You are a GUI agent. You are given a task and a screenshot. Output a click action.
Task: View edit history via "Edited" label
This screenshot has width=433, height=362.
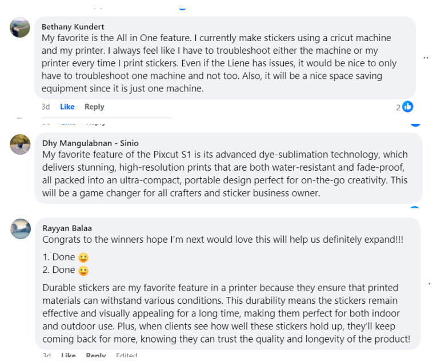coord(126,356)
